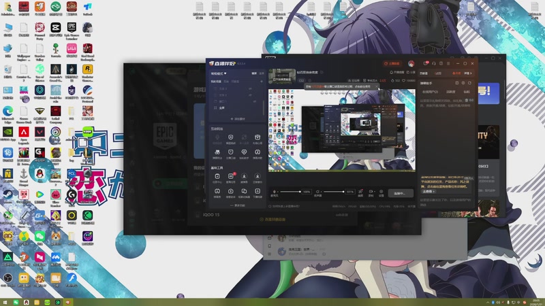Open the messages icon with red badge
This screenshot has height=306, width=545.
(x=426, y=63)
